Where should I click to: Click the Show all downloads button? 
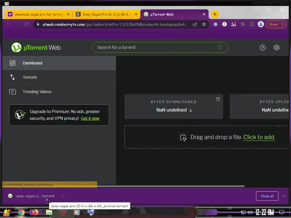pos(267,196)
